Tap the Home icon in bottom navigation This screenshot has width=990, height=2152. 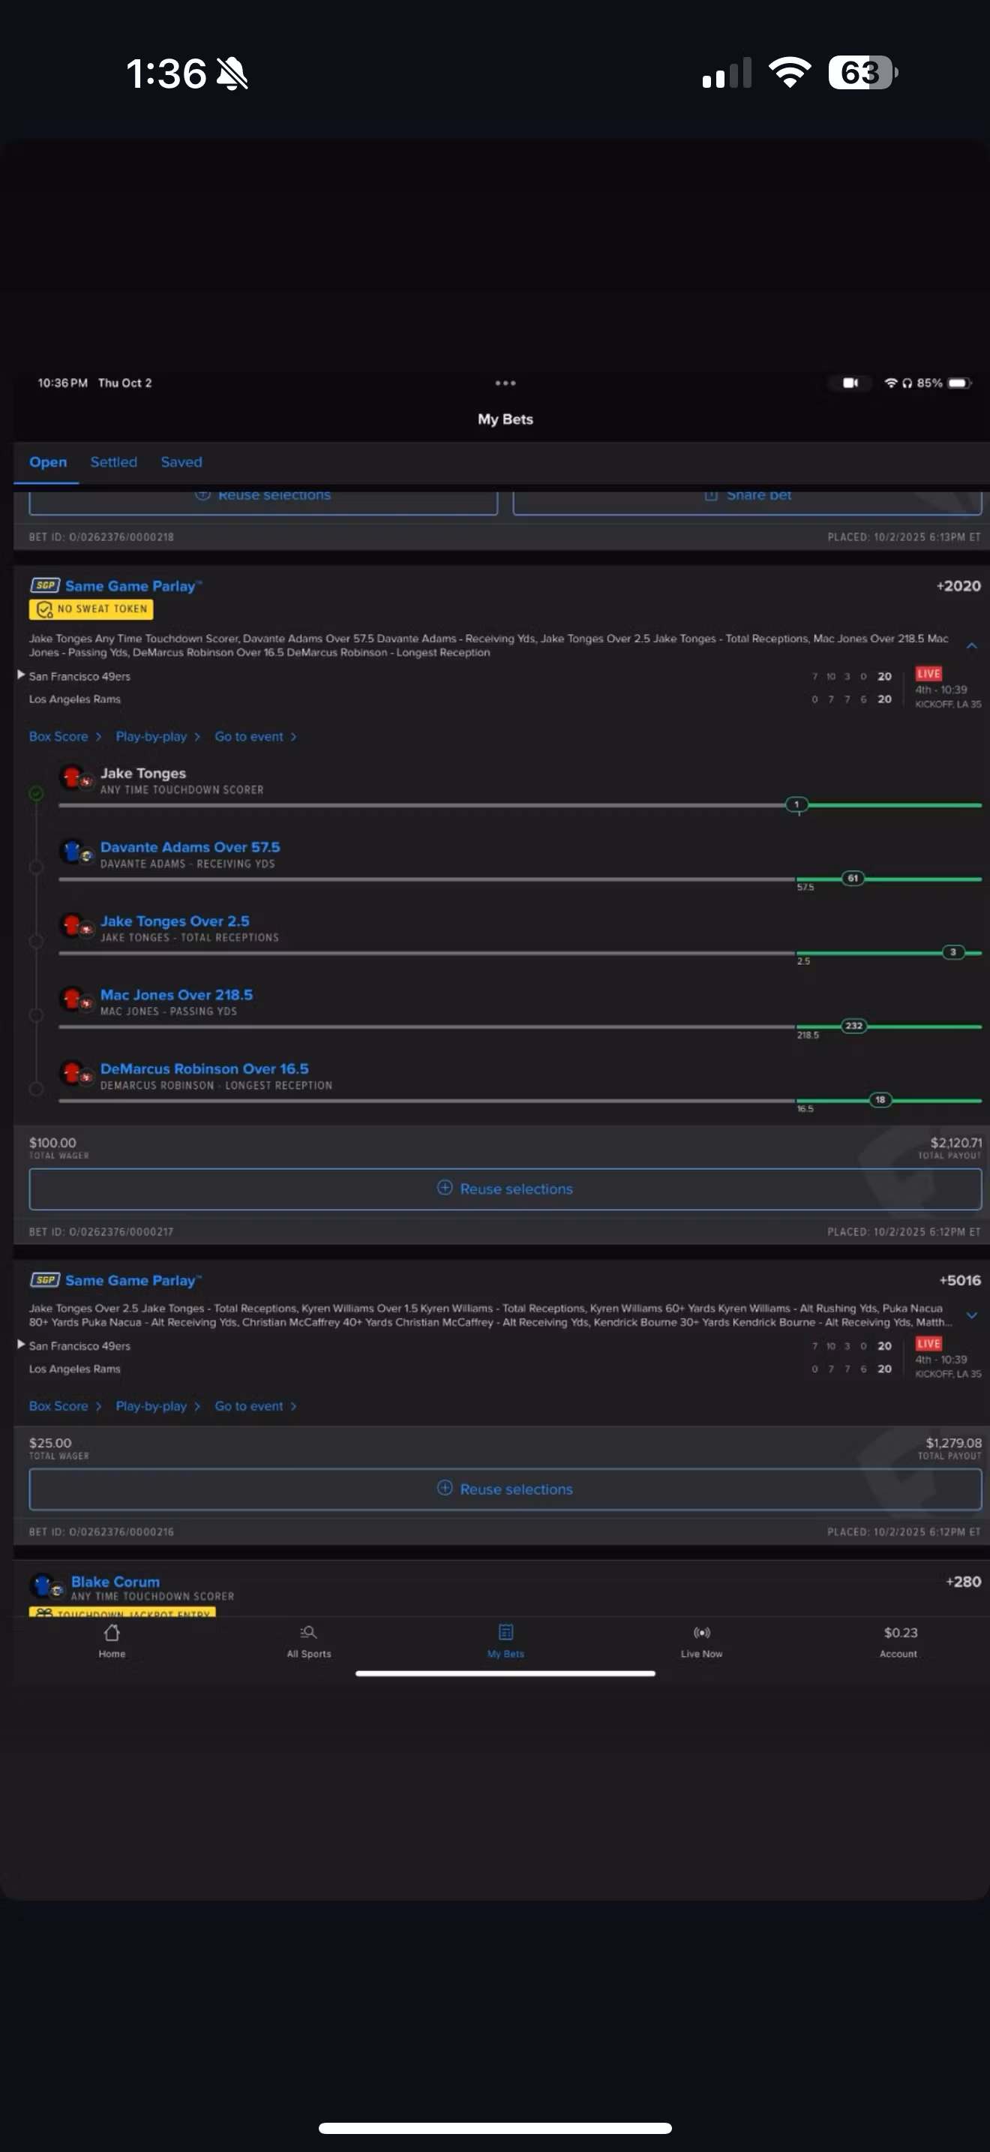[112, 1632]
